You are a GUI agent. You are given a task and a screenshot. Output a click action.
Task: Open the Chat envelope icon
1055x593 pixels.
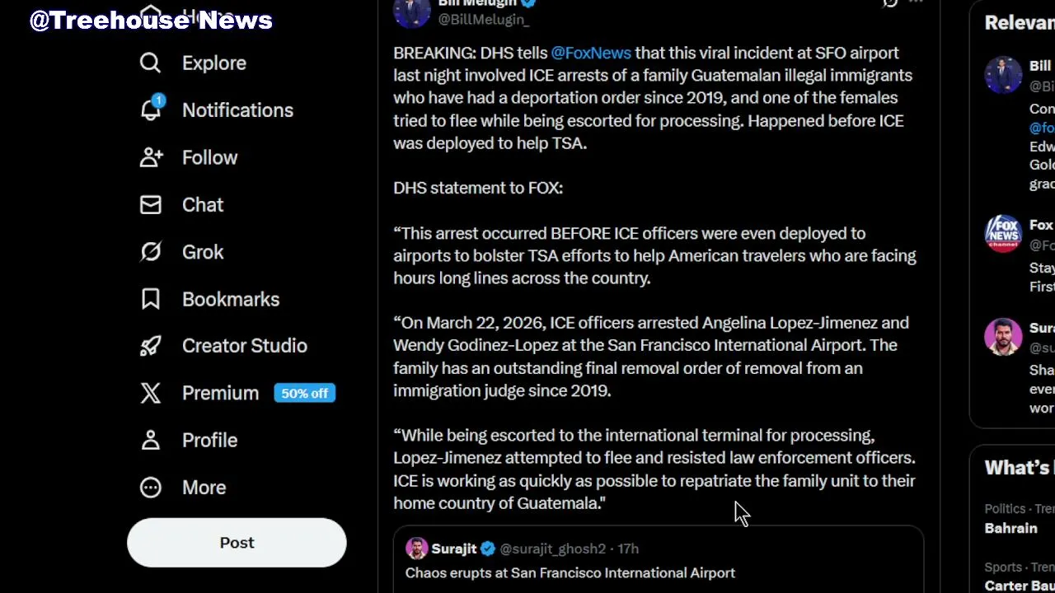[150, 204]
